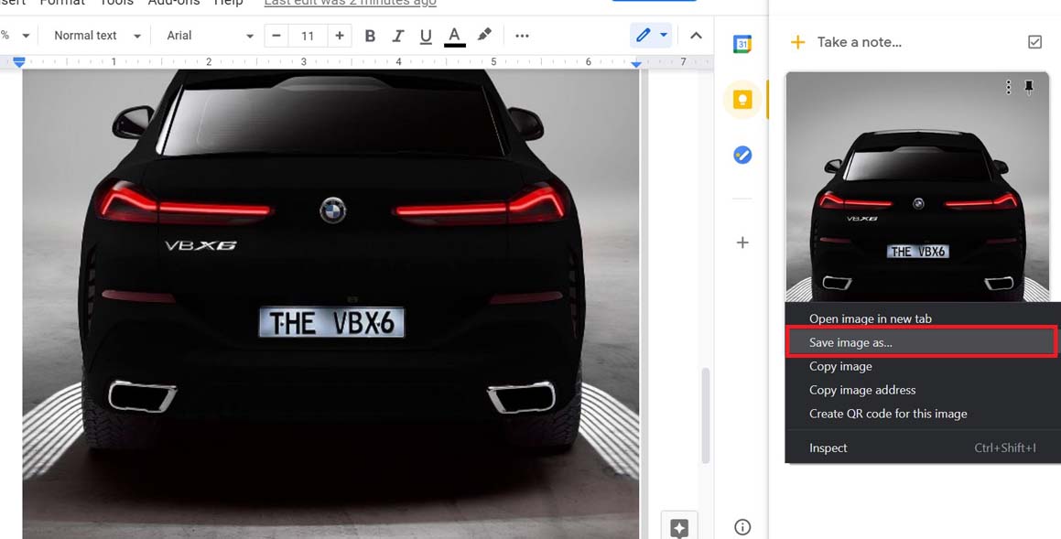Choose Inspect from context menu

coord(828,447)
